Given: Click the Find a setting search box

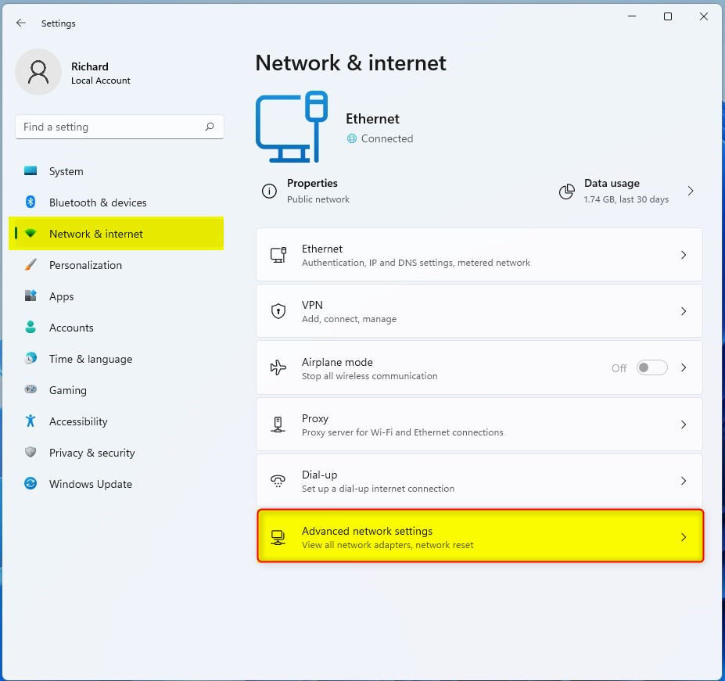Looking at the screenshot, I should [119, 127].
